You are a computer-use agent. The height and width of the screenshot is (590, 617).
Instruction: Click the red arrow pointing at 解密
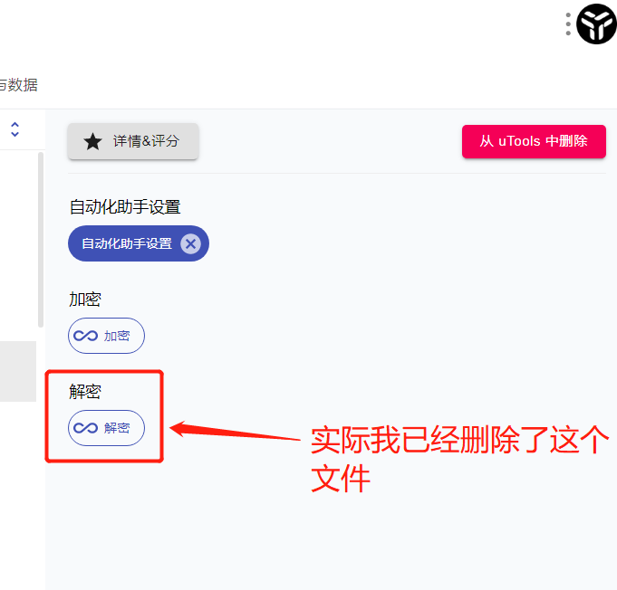(x=235, y=431)
